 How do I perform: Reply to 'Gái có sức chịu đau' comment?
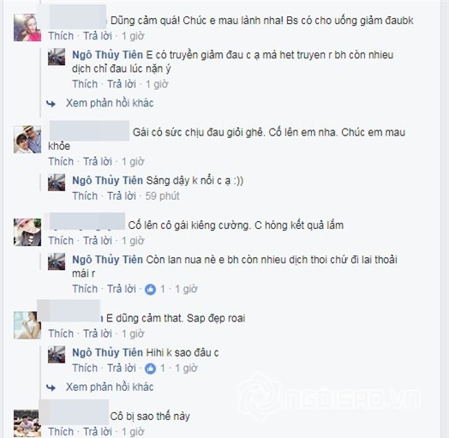98,162
